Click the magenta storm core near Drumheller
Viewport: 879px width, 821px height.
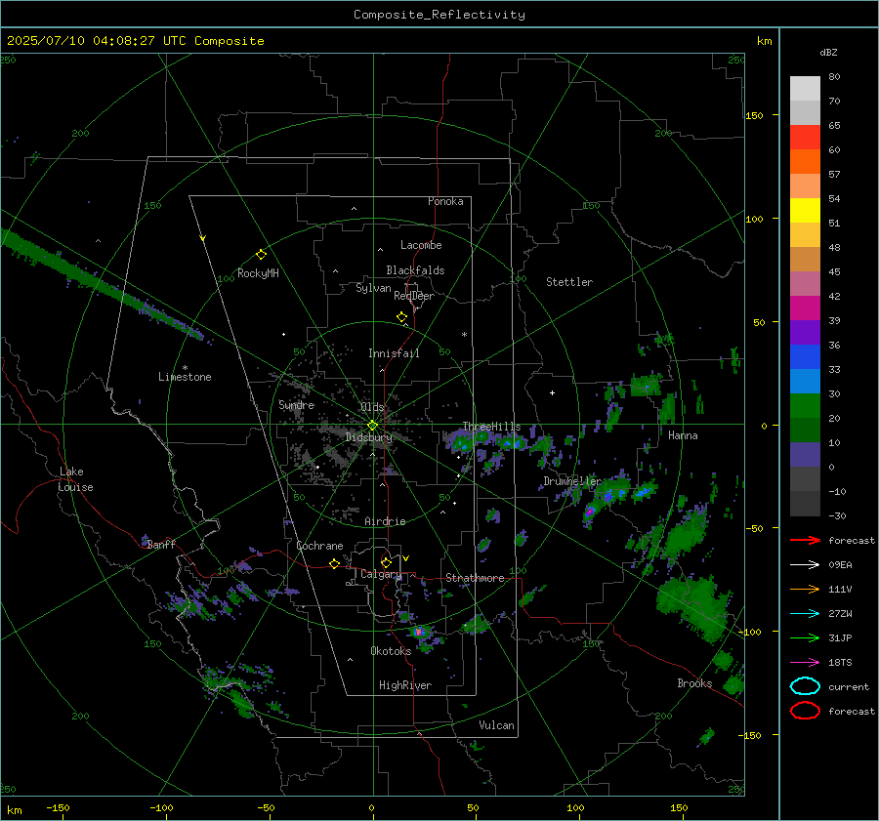point(589,512)
